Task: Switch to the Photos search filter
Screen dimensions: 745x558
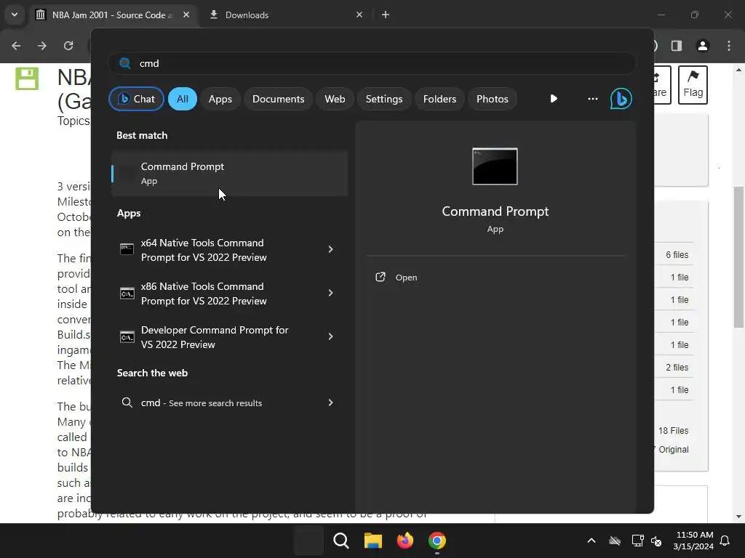Action: [493, 99]
